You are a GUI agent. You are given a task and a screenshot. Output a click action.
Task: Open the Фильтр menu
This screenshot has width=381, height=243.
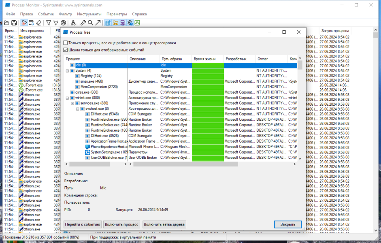[65, 14]
